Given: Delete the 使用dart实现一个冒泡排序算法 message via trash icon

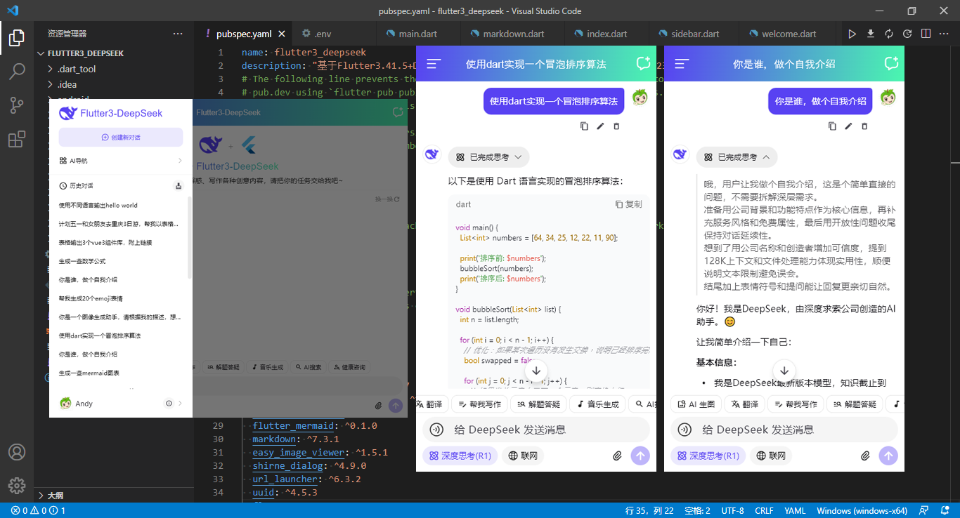Looking at the screenshot, I should tap(616, 126).
